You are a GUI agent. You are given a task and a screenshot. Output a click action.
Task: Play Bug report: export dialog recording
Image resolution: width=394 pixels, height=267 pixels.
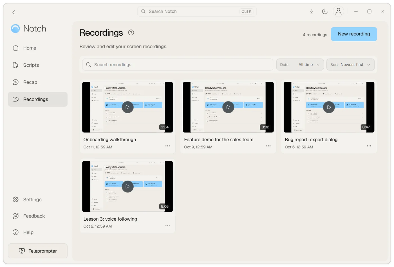[x=329, y=107]
